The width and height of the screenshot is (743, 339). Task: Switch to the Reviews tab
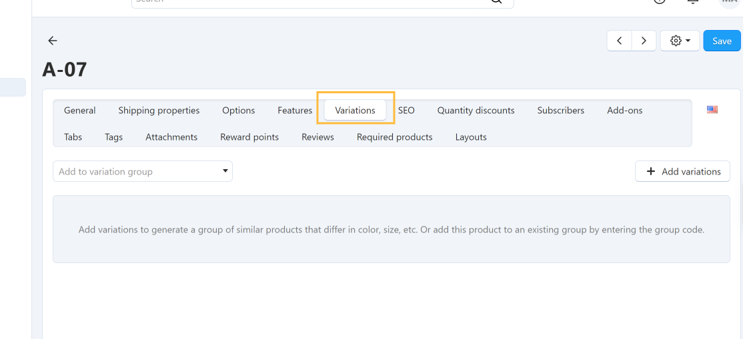[317, 137]
